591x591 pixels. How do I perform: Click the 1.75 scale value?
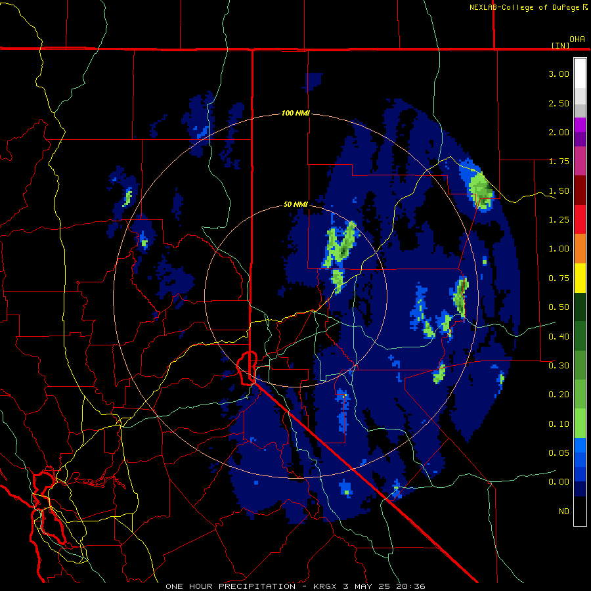(559, 162)
